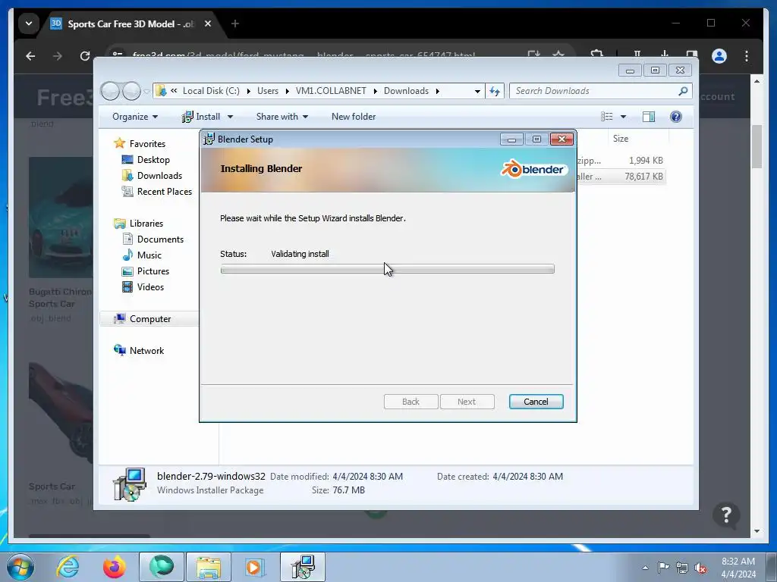Screen dimensions: 777x582
Task: Open Desktop in Favorites
Action: (x=153, y=159)
